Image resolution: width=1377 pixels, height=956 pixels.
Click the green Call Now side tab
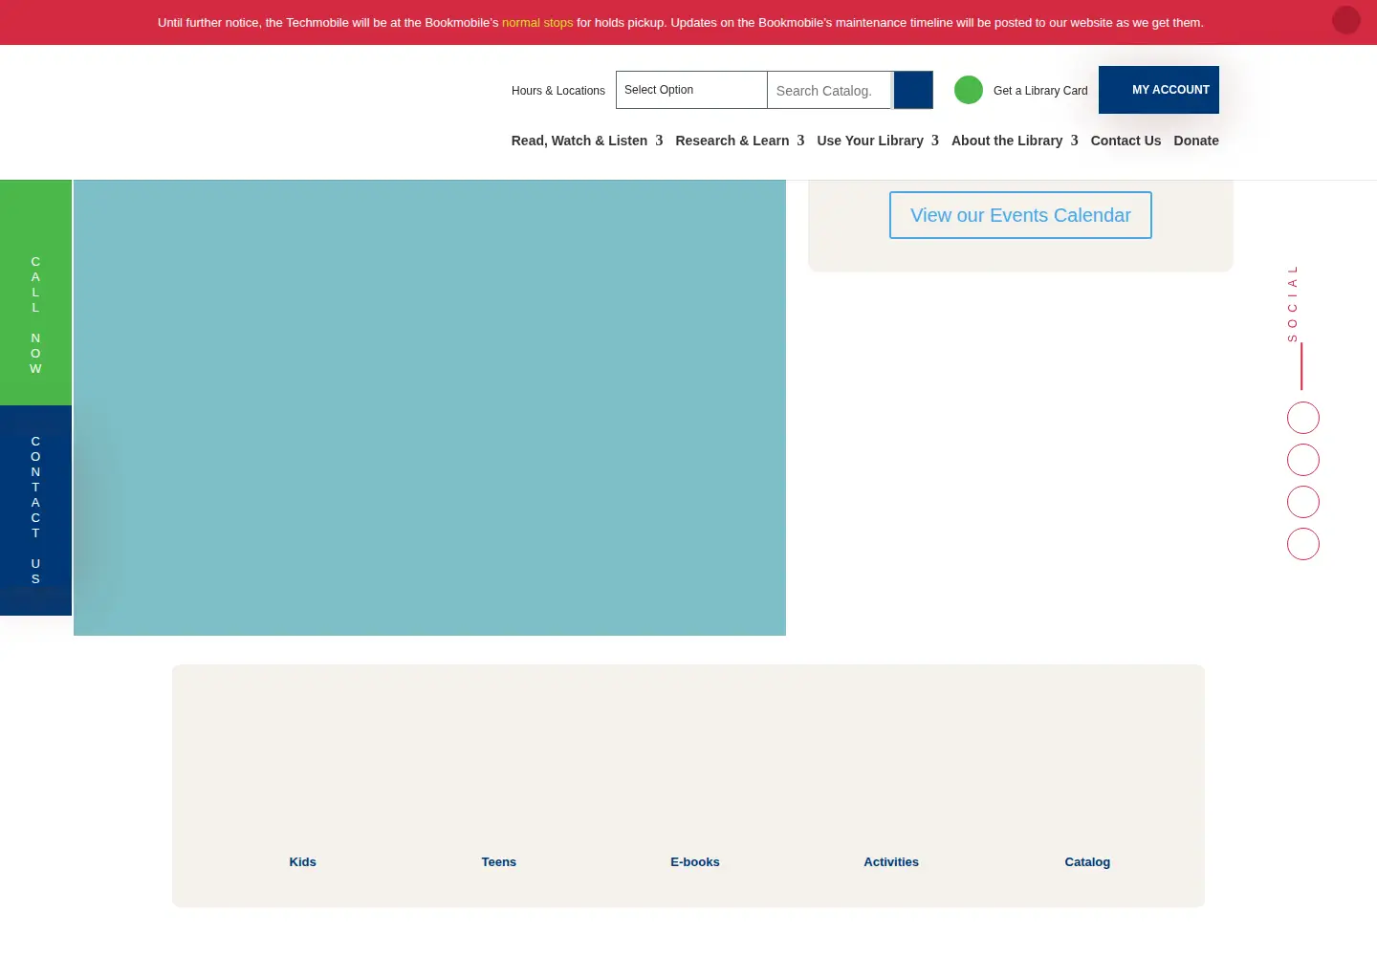[x=35, y=293]
